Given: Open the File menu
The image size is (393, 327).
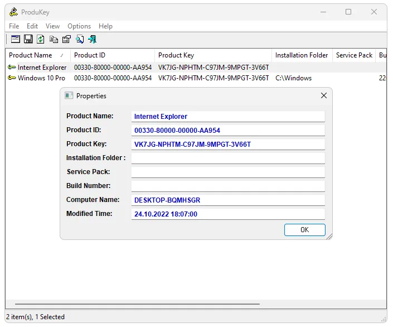Looking at the screenshot, I should pos(14,26).
